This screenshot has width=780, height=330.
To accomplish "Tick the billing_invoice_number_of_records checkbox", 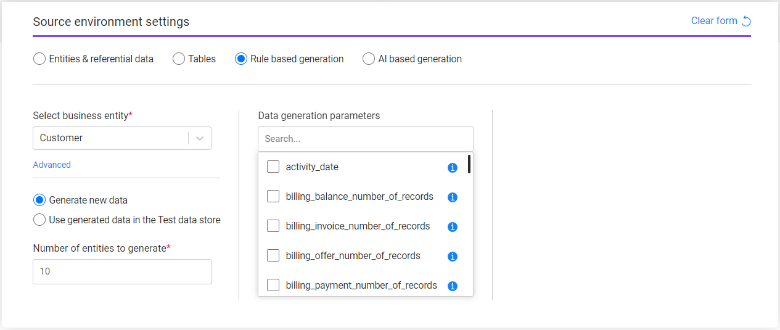I will pos(273,226).
